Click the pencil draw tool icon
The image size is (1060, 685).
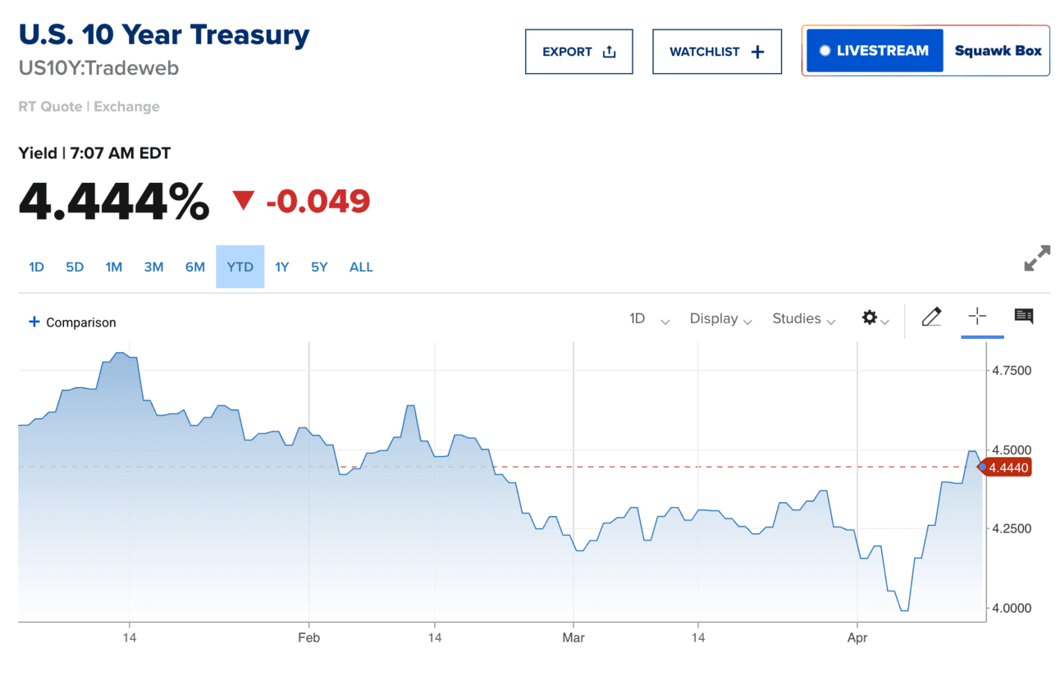[x=931, y=317]
